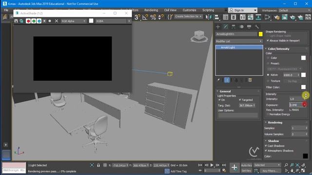Enable Normalize Energy checkbox
This screenshot has width=312, height=175.
pos(268,114)
